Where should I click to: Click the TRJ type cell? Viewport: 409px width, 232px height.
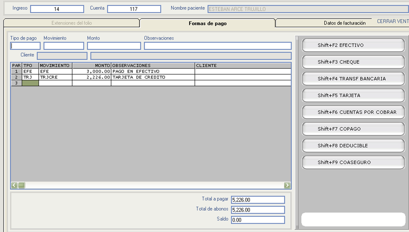31,77
